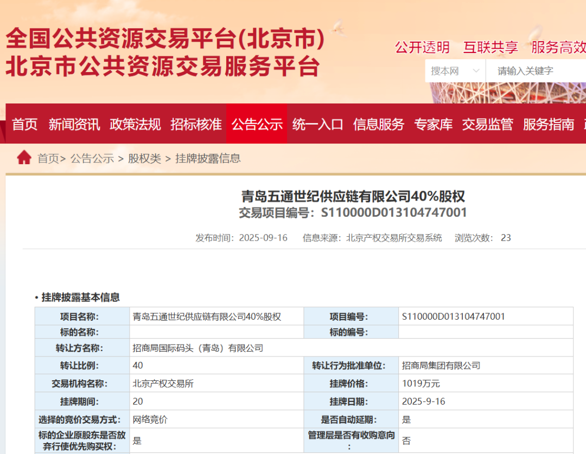Click the 互联共享 slogan text
Image resolution: width=586 pixels, height=454 pixels.
(x=491, y=47)
